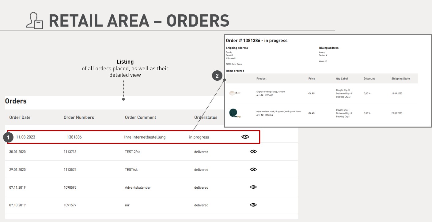
Task: Click order number 1098595 in the table
Action: coord(70,187)
